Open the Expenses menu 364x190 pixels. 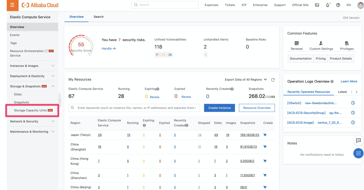211,5
